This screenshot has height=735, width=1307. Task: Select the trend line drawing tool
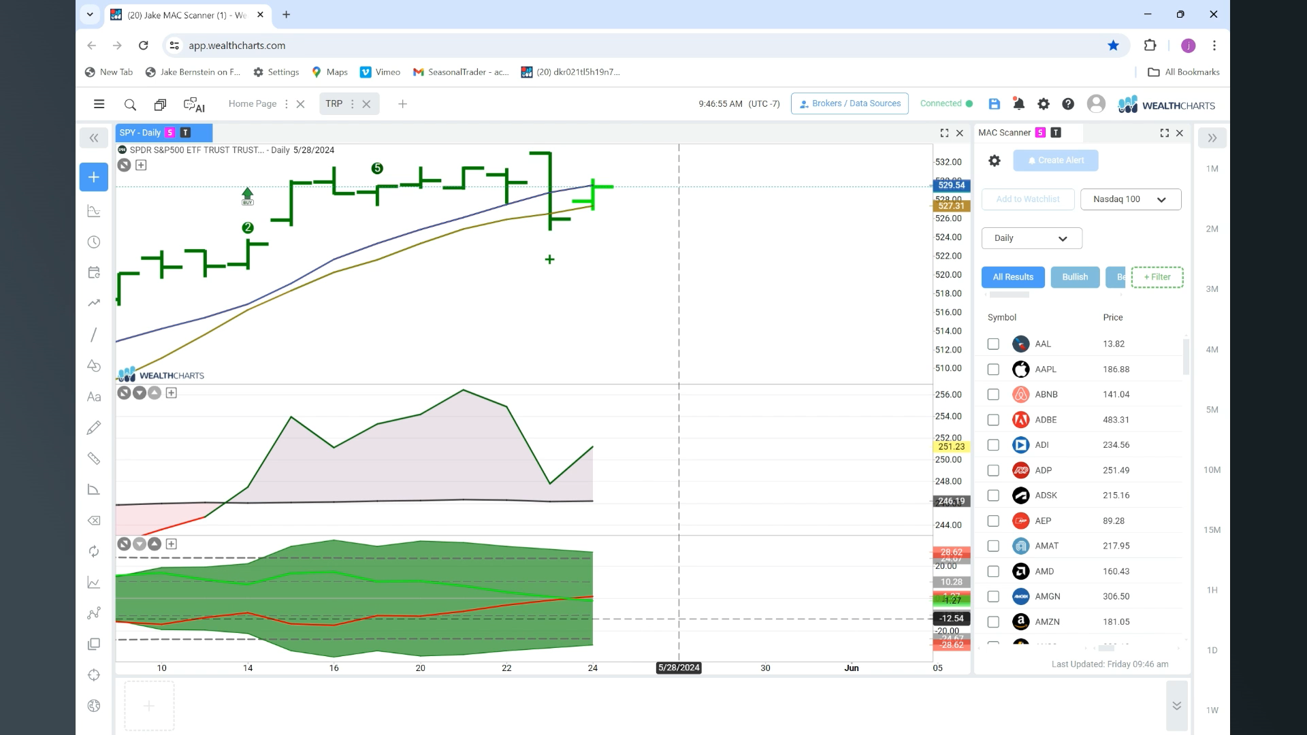94,334
